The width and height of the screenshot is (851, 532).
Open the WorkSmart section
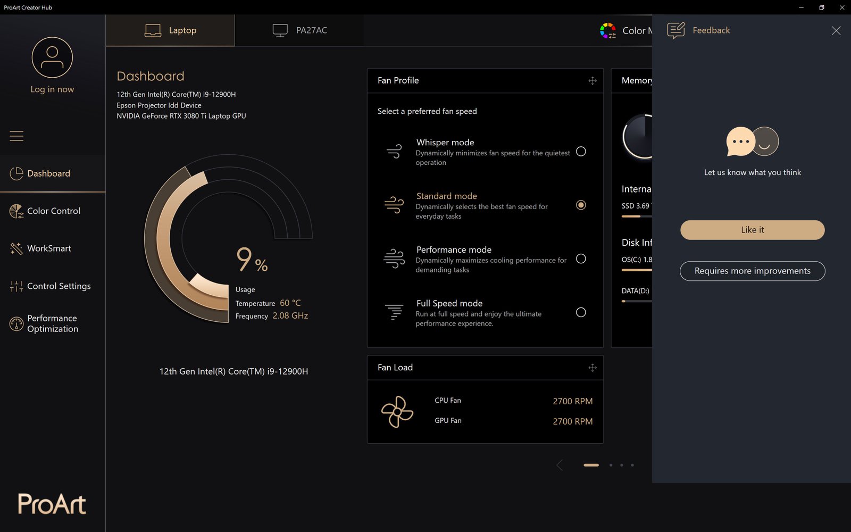coord(49,248)
